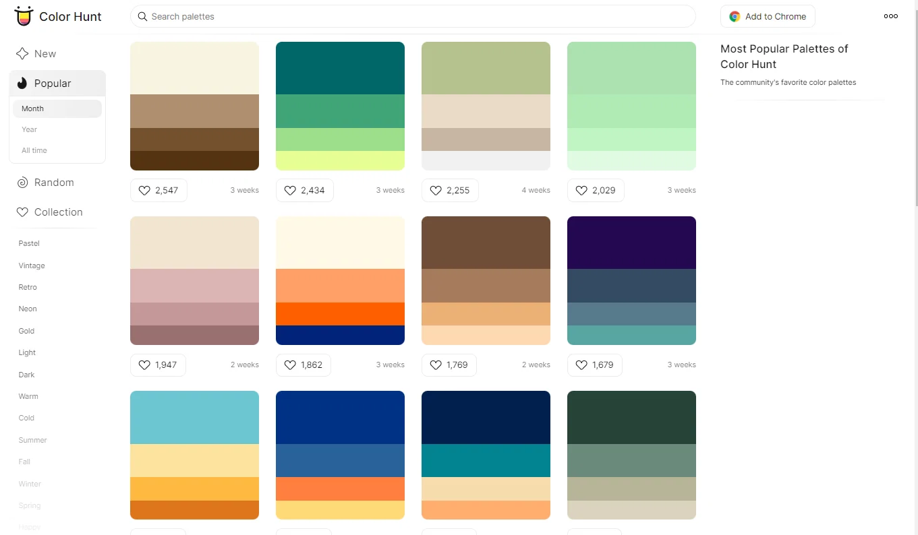This screenshot has height=535, width=918.
Task: Open the Gold tag
Action: tap(26, 331)
